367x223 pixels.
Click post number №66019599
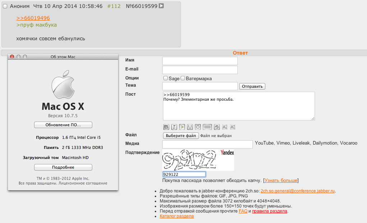(141, 6)
